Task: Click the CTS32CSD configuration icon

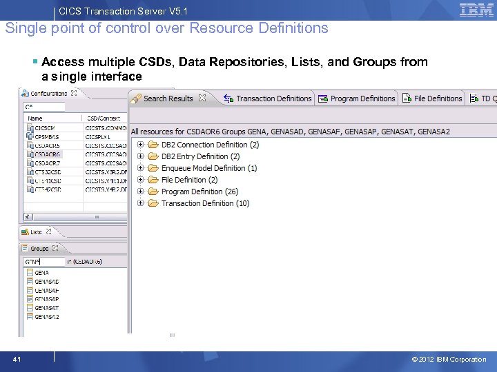Action: click(x=30, y=172)
